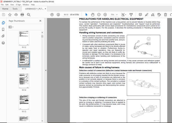Activate the hand pan tool
Viewport: 172px width, 123px height.
click(x=93, y=15)
